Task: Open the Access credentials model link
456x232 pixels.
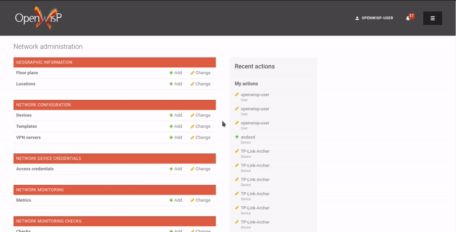Action: pos(35,169)
